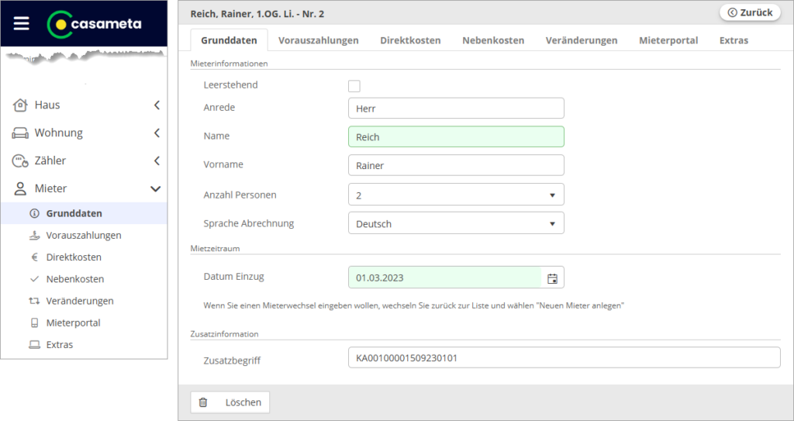Click the Mieterportal phone icon in sidebar
Image resolution: width=794 pixels, height=421 pixels.
point(34,323)
